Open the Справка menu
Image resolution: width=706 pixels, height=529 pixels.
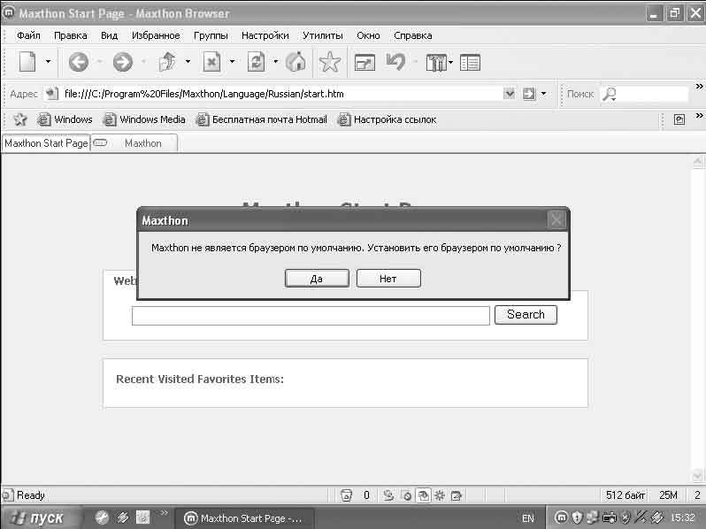(x=413, y=35)
